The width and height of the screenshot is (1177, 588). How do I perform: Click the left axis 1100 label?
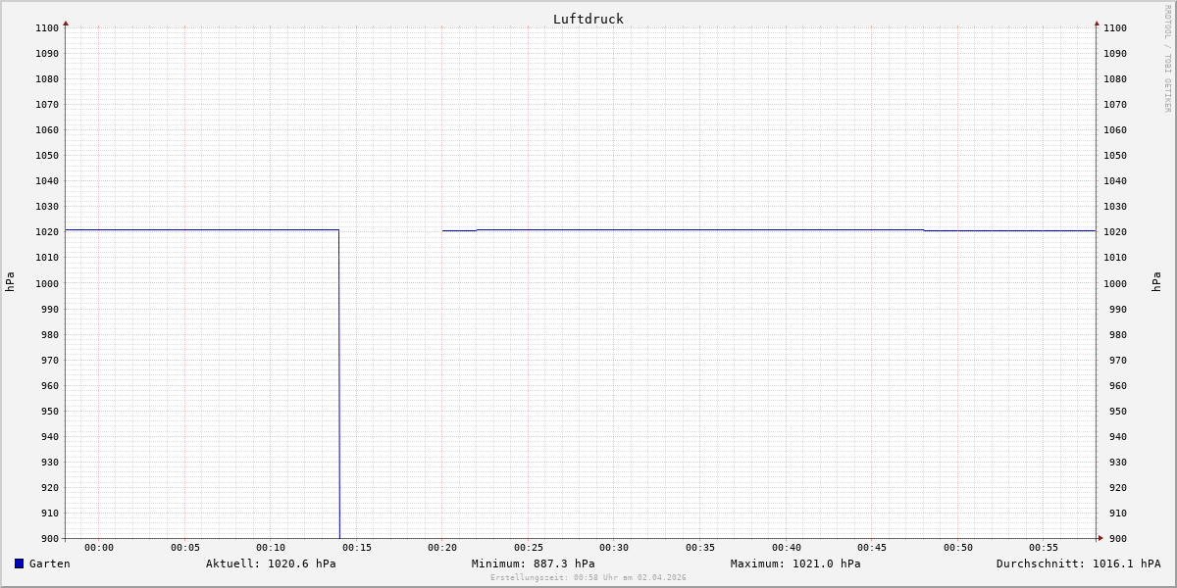point(46,27)
